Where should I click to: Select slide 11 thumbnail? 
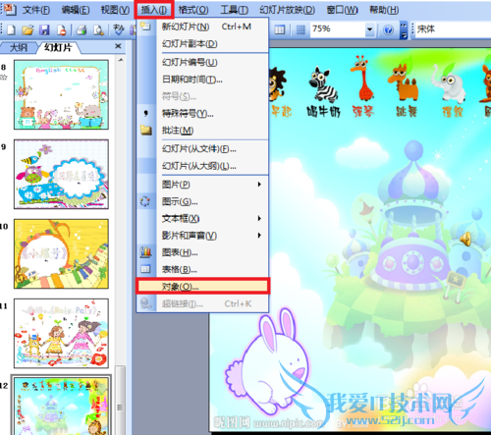coord(61,333)
